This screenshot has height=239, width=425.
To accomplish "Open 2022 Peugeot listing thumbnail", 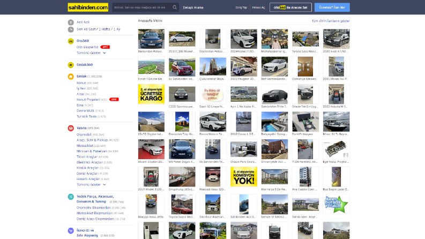I will click(244, 66).
